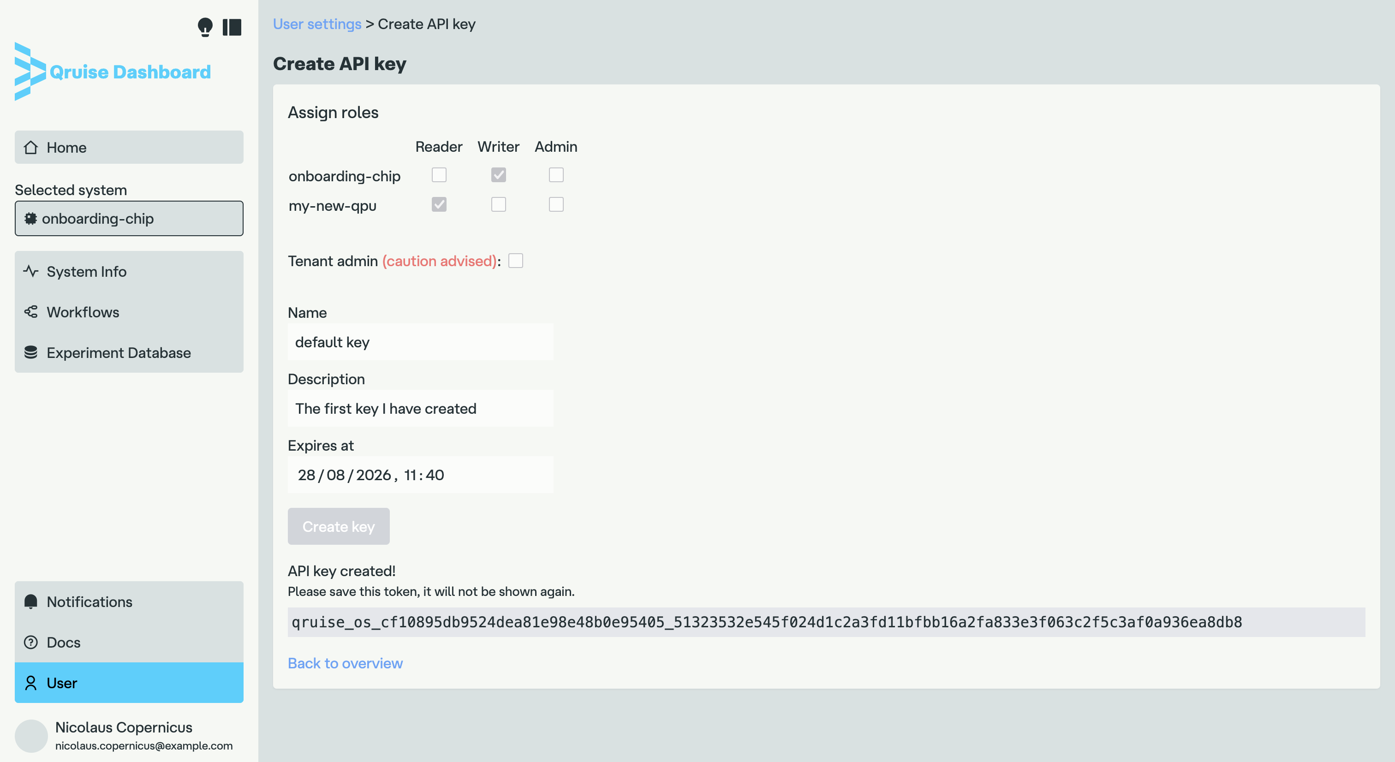Click the Home house icon
The image size is (1395, 762).
(31, 147)
